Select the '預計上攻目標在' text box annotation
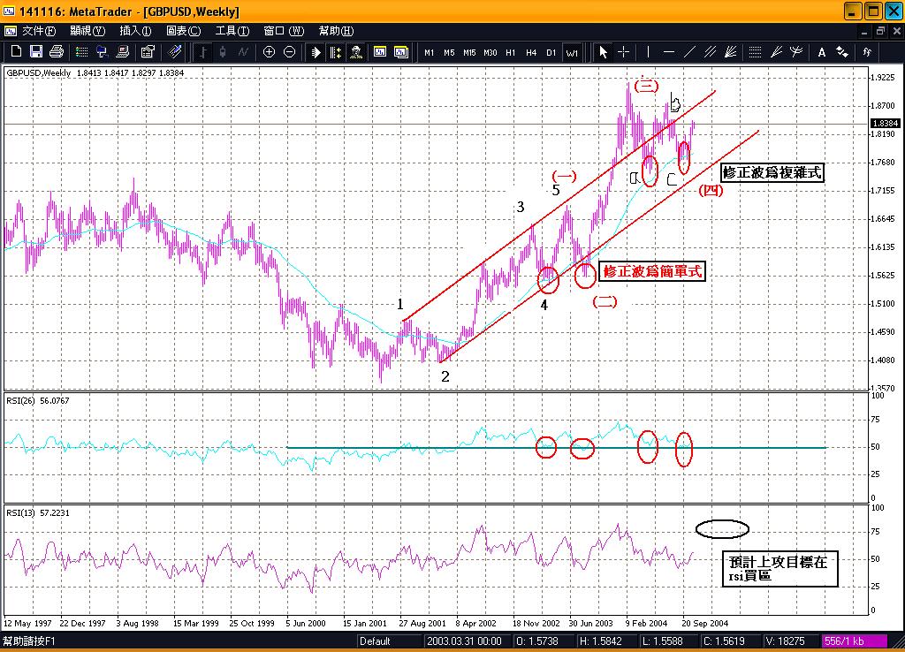This screenshot has width=905, height=652. pyautogui.click(x=780, y=568)
